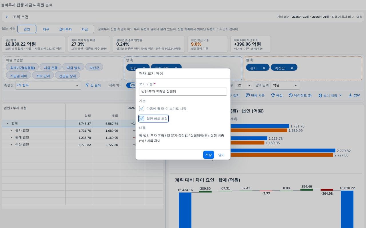Click the 처리 단계 dimension chip

pos(43,76)
